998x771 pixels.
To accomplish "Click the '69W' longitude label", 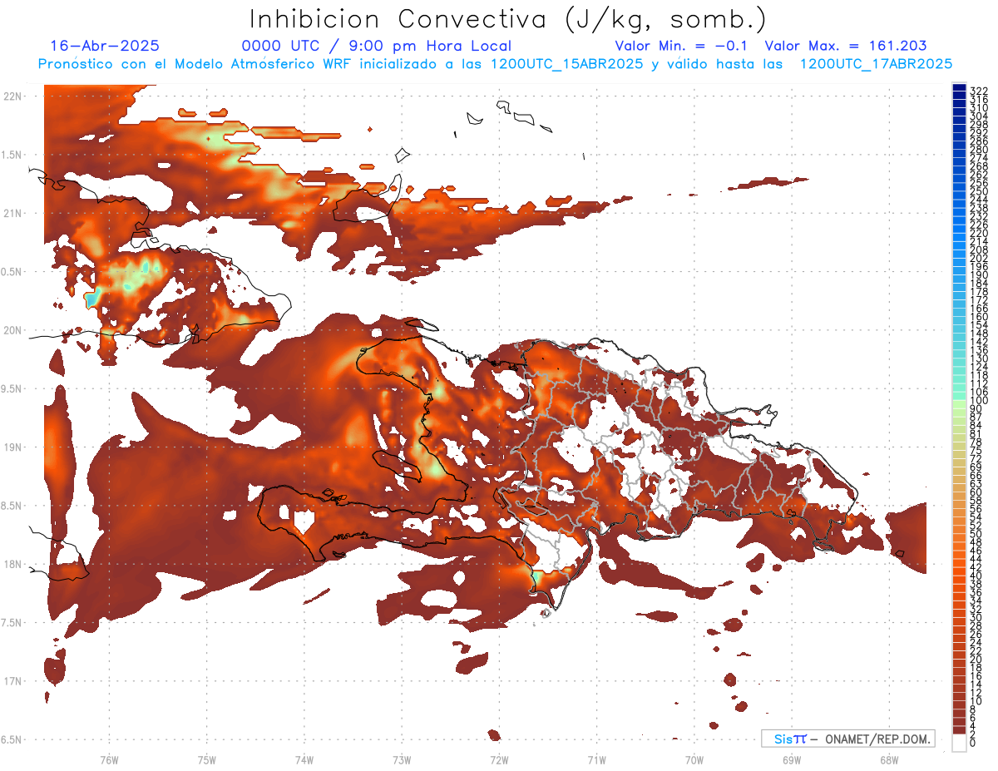I will pos(791,759).
